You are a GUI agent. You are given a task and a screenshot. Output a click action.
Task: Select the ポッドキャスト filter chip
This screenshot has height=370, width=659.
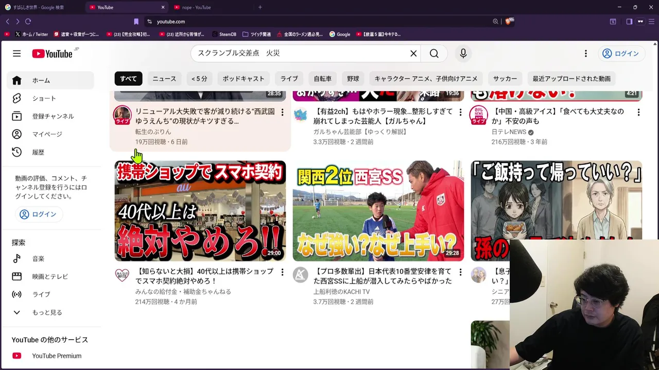point(244,79)
